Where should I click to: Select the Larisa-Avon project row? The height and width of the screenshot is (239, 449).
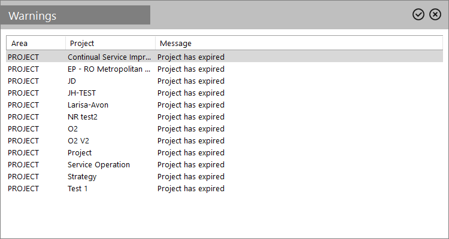224,105
